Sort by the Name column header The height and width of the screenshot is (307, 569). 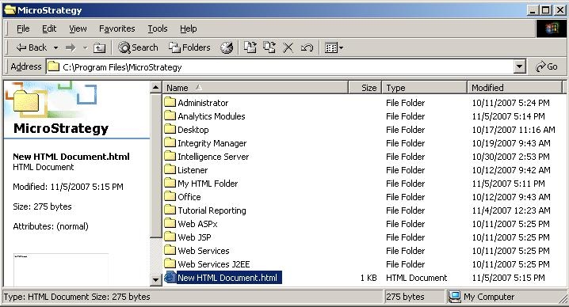pos(255,88)
